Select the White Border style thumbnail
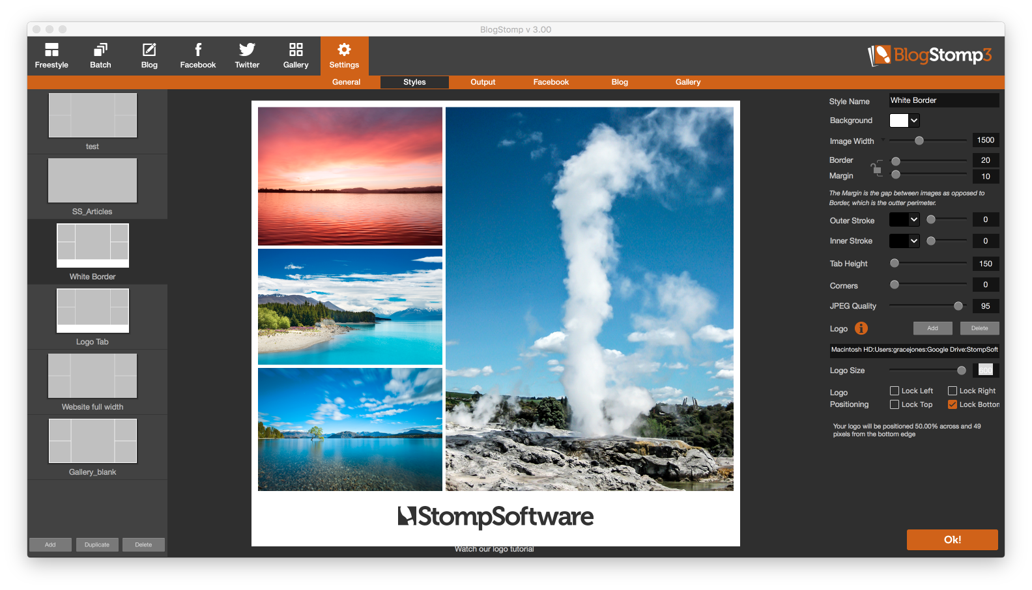 (x=93, y=246)
